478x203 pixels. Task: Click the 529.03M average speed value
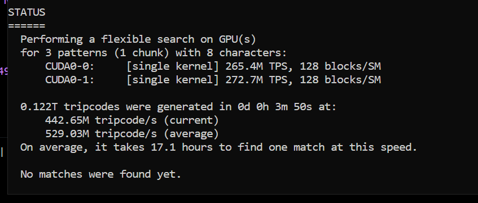click(x=67, y=133)
